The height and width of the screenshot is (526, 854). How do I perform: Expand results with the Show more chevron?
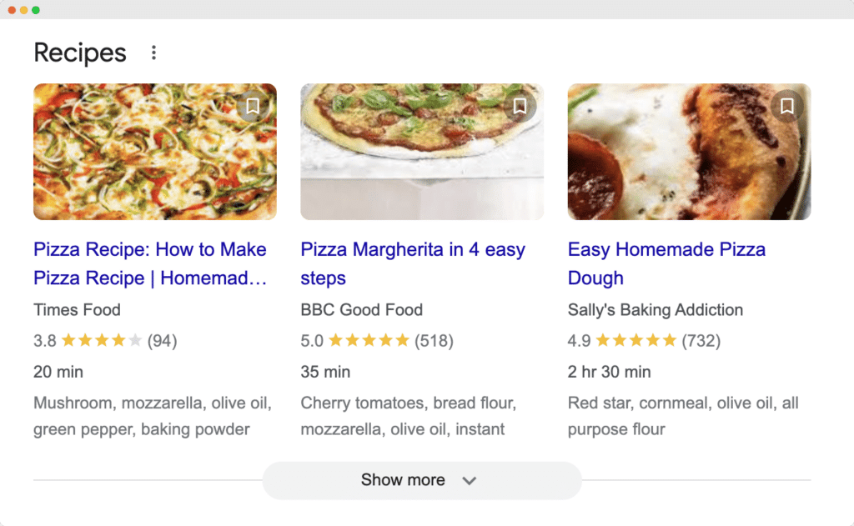(469, 480)
